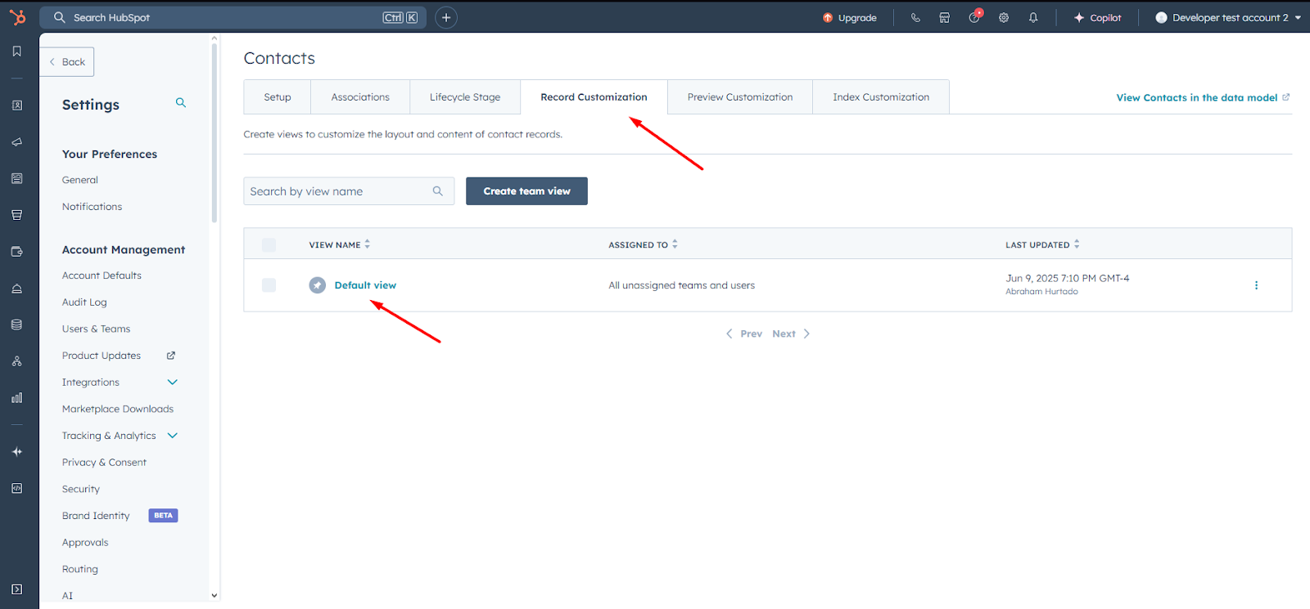Open the Developer test account 2 dropdown
Image resolution: width=1310 pixels, height=609 pixels.
click(1227, 17)
